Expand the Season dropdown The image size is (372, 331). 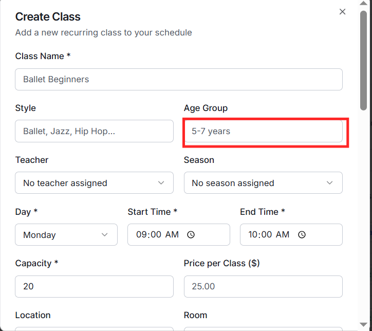[263, 183]
